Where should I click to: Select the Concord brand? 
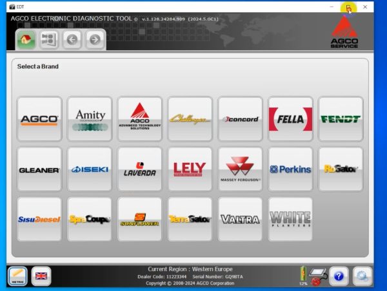[x=240, y=119]
